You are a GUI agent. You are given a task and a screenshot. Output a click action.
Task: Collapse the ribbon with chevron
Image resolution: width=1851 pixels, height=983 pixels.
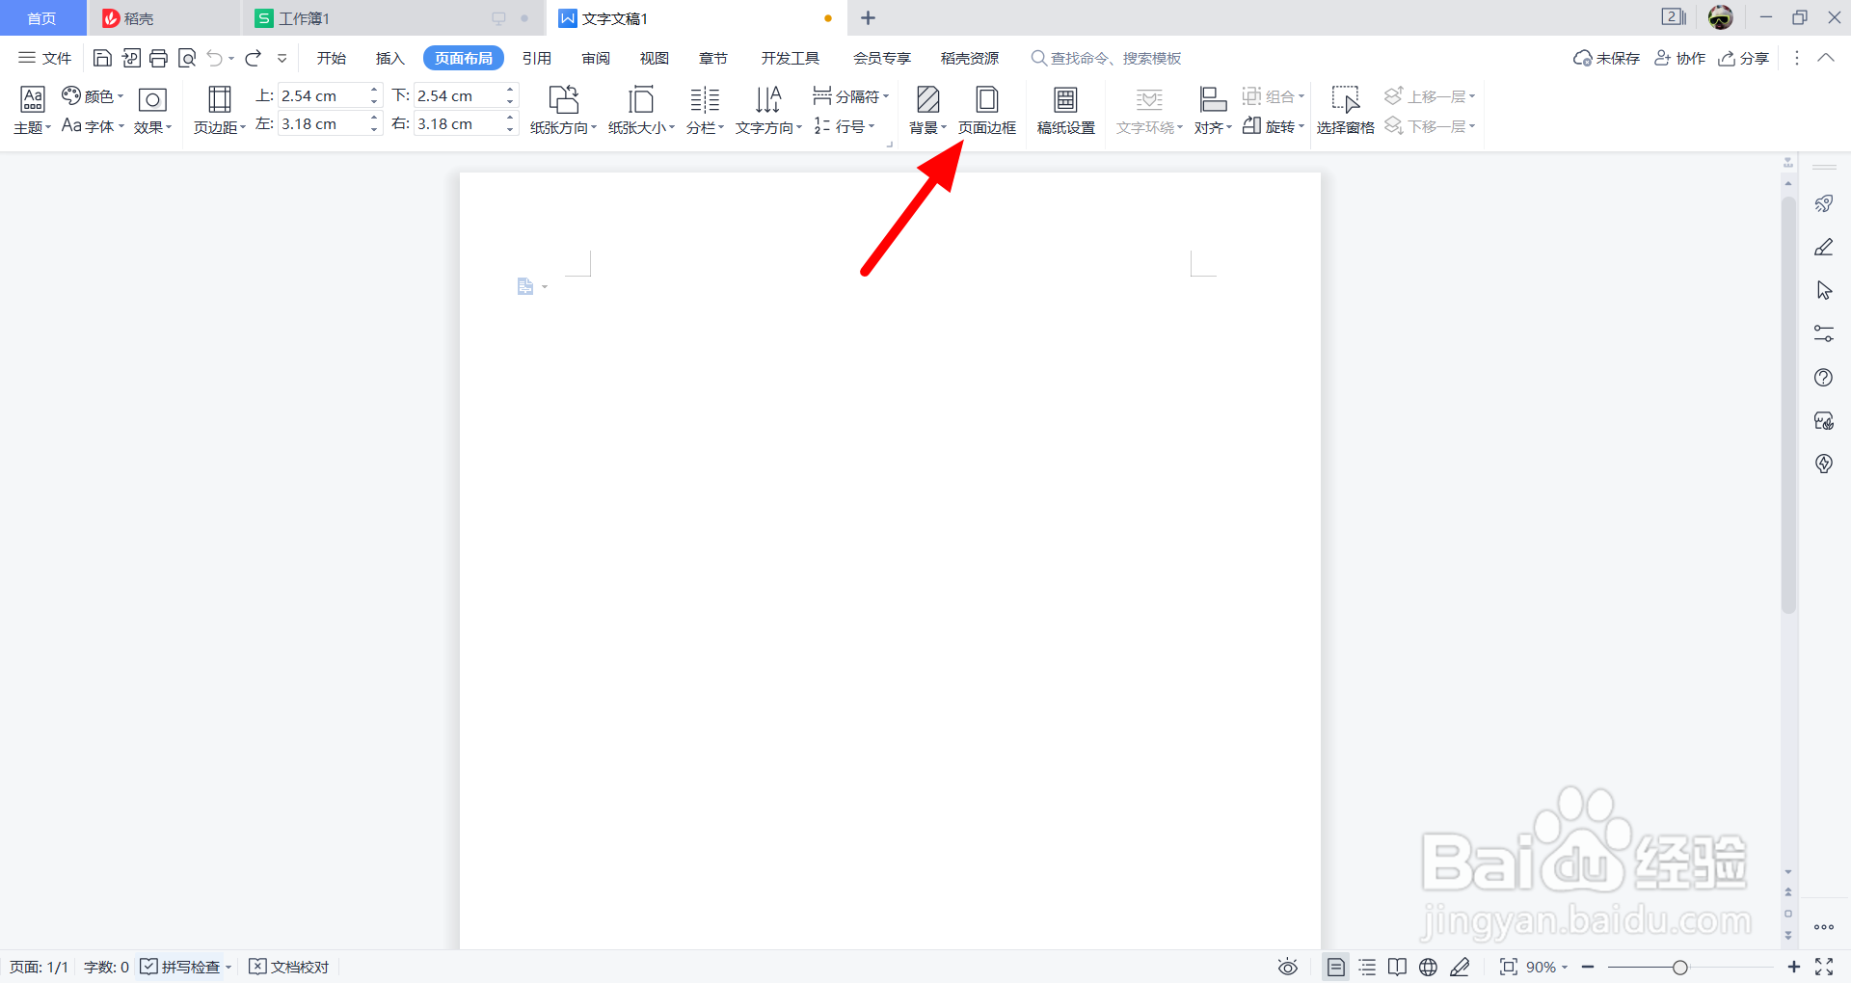click(x=1826, y=58)
